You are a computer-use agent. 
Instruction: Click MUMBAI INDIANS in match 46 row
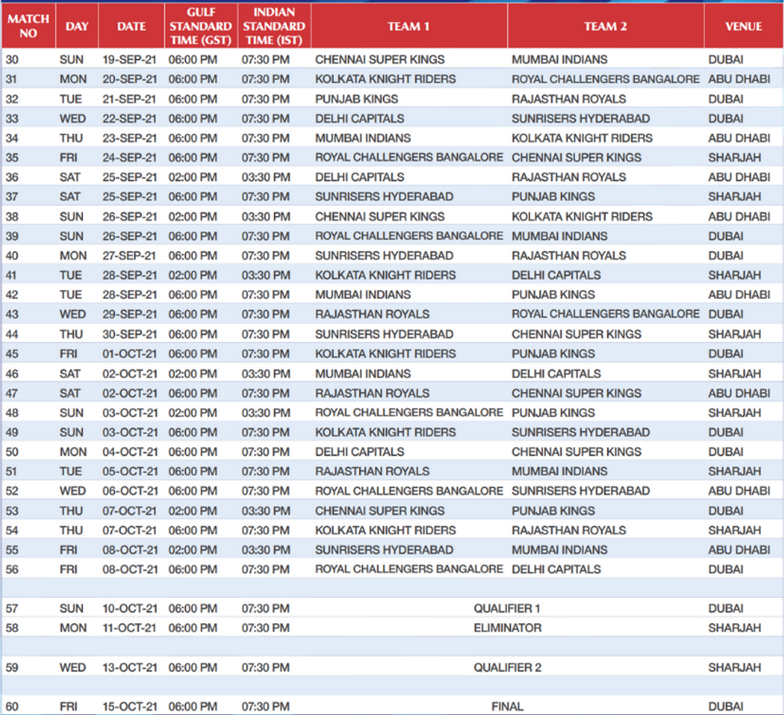click(362, 374)
